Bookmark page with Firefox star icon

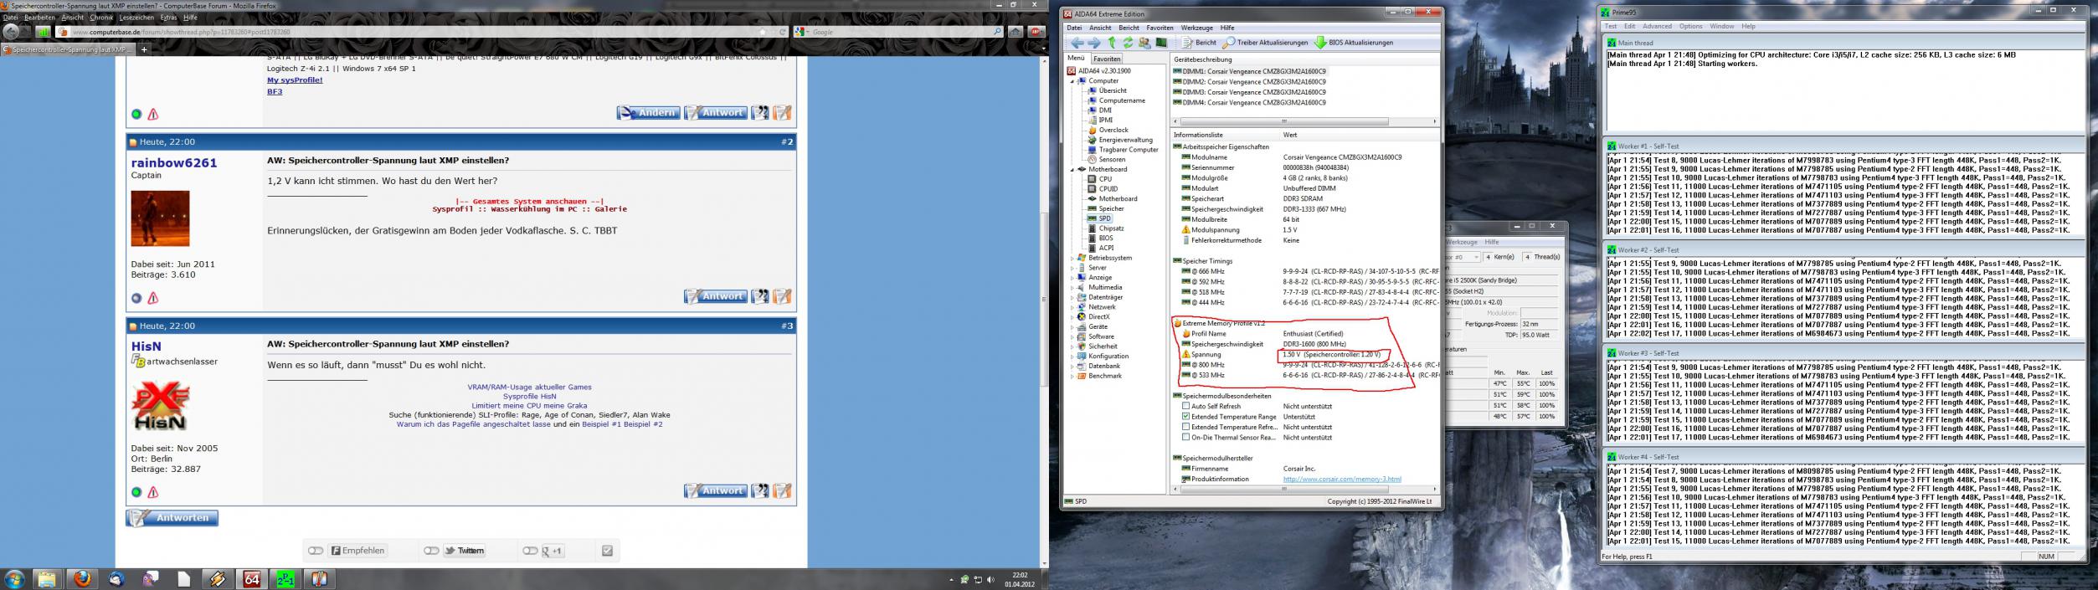[x=763, y=32]
